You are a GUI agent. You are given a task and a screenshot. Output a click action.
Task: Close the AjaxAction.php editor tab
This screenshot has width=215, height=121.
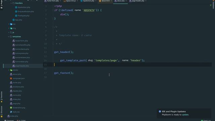pos(96,1)
